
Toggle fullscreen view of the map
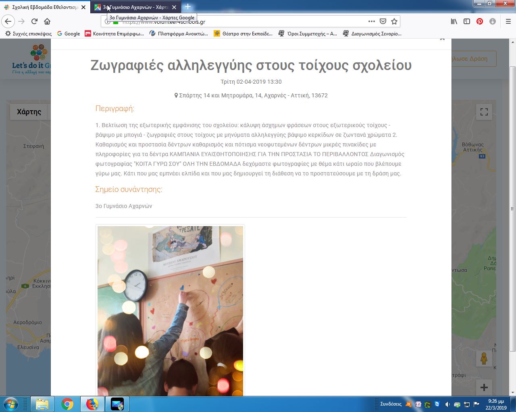pos(484,112)
